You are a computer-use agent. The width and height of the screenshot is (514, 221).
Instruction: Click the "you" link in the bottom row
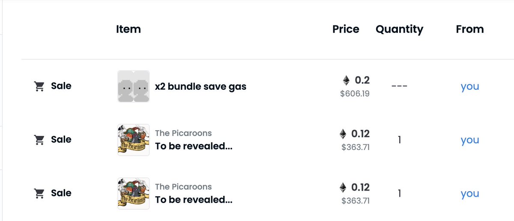(x=470, y=194)
